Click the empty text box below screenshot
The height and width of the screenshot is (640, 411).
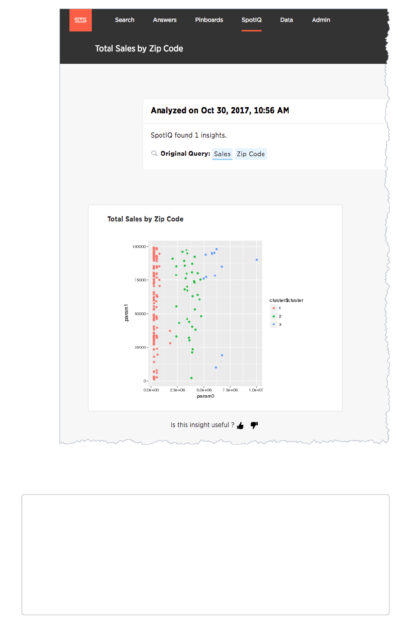tap(205, 554)
